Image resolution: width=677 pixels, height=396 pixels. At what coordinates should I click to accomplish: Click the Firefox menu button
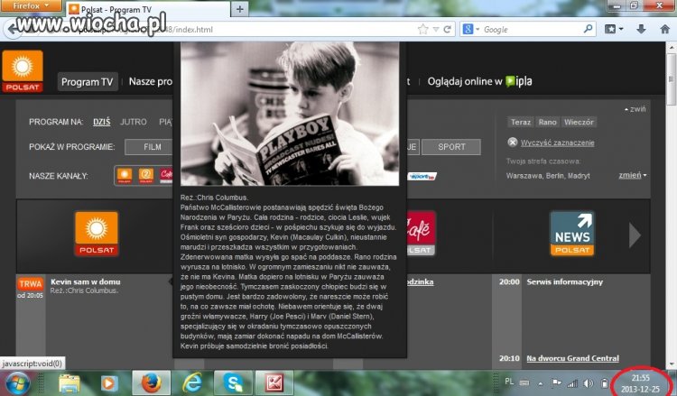click(31, 5)
